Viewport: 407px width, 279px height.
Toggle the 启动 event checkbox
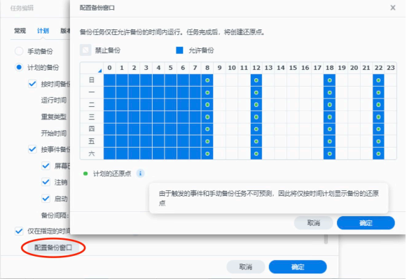click(x=46, y=199)
